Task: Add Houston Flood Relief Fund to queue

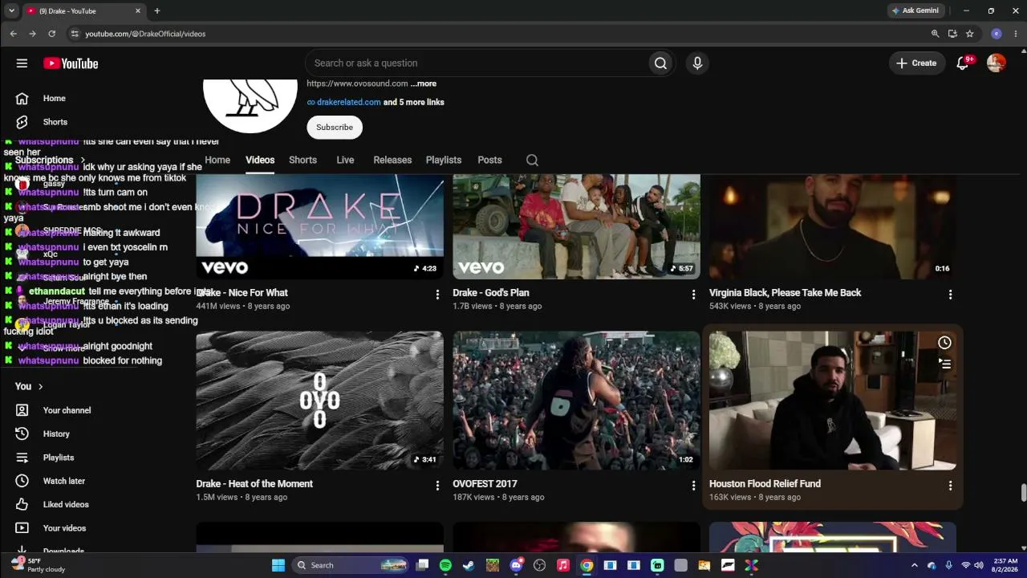Action: click(x=944, y=364)
